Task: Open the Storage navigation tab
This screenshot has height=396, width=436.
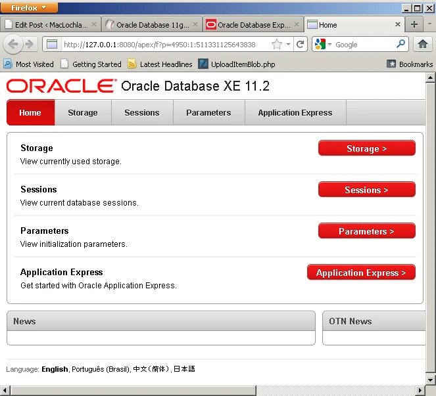Action: point(83,112)
